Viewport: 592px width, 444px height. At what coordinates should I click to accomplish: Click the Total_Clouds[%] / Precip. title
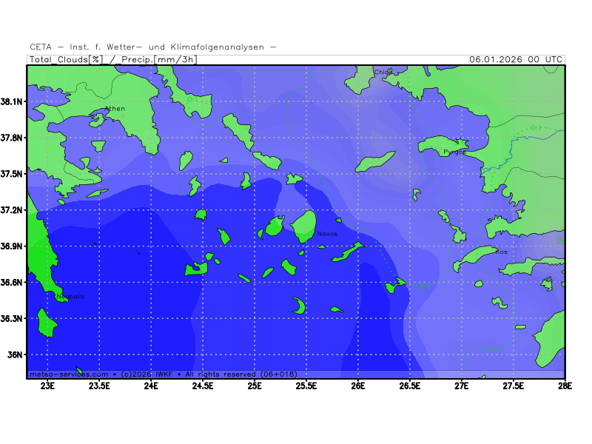click(x=112, y=59)
